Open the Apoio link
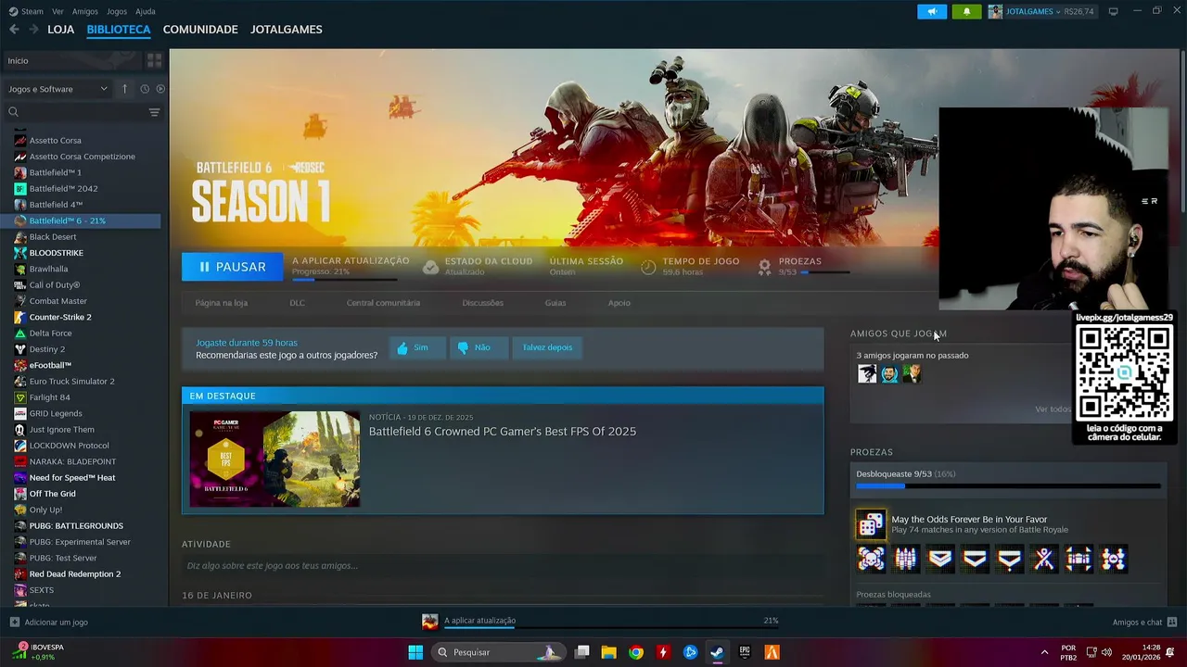The height and width of the screenshot is (667, 1187). (619, 303)
